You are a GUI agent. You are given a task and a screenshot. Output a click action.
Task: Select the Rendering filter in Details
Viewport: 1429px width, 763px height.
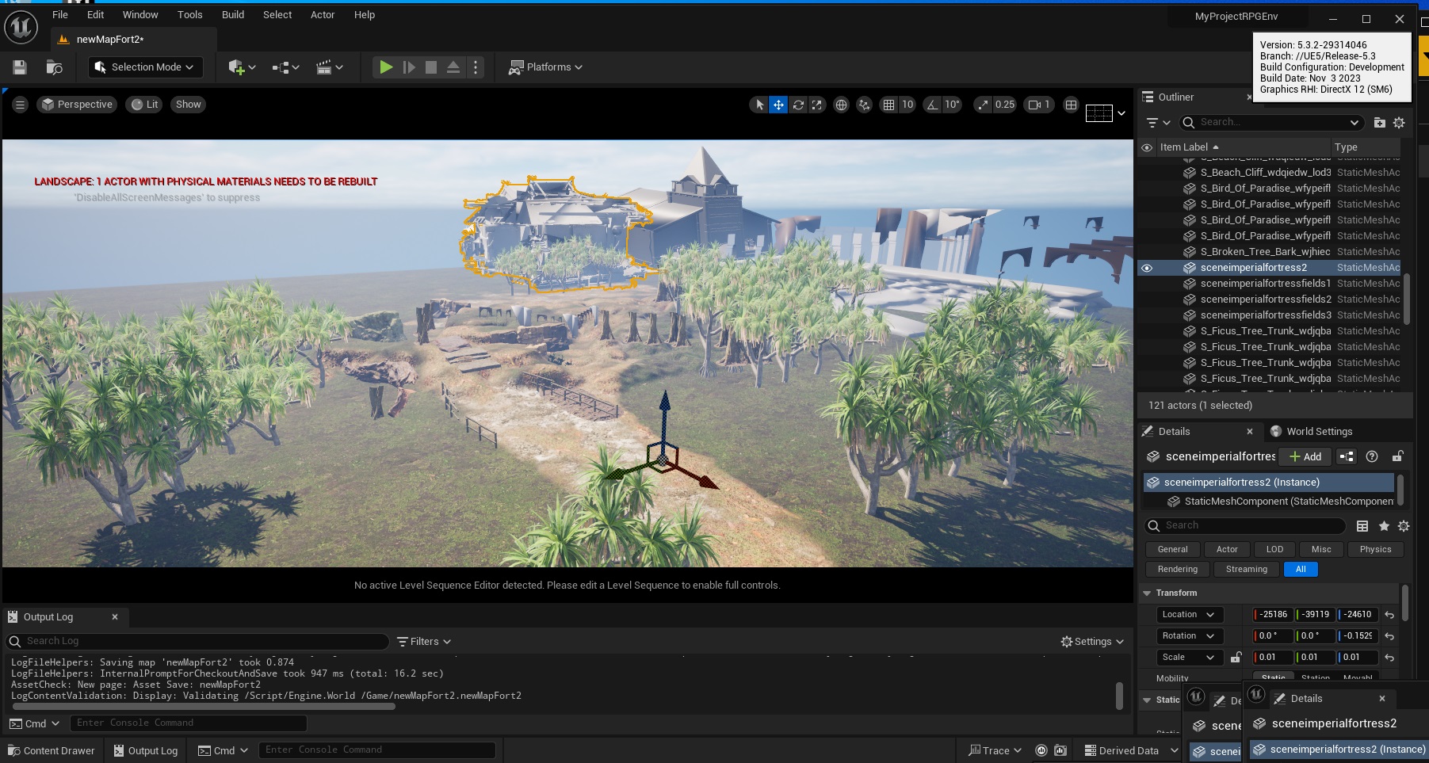[1177, 569]
